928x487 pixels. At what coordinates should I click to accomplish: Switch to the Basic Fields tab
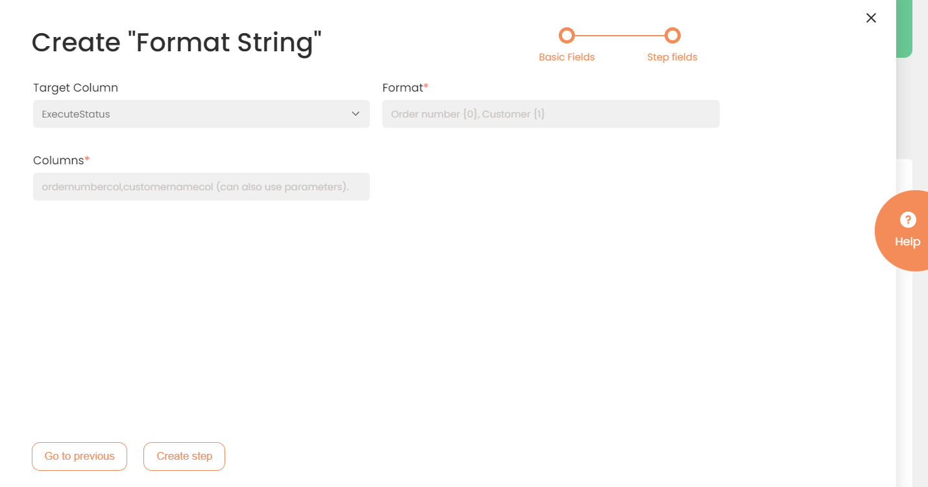click(567, 56)
